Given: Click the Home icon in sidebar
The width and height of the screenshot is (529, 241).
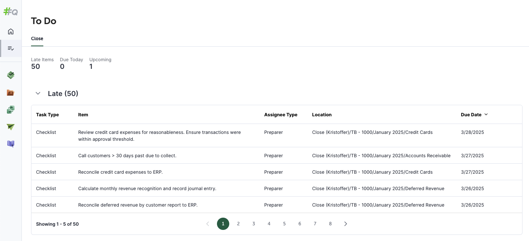Looking at the screenshot, I should coord(11,31).
